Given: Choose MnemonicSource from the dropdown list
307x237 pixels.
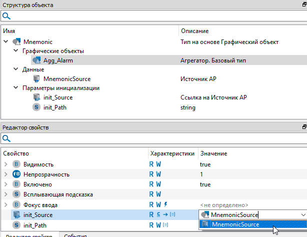Looking at the screenshot, I should (235, 224).
